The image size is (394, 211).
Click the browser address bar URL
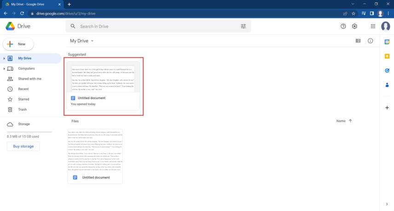[x=66, y=13]
